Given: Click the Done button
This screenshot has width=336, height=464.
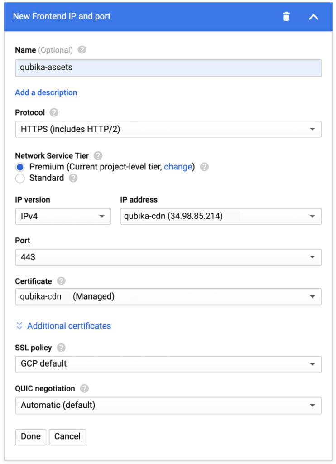Looking at the screenshot, I should (30, 436).
